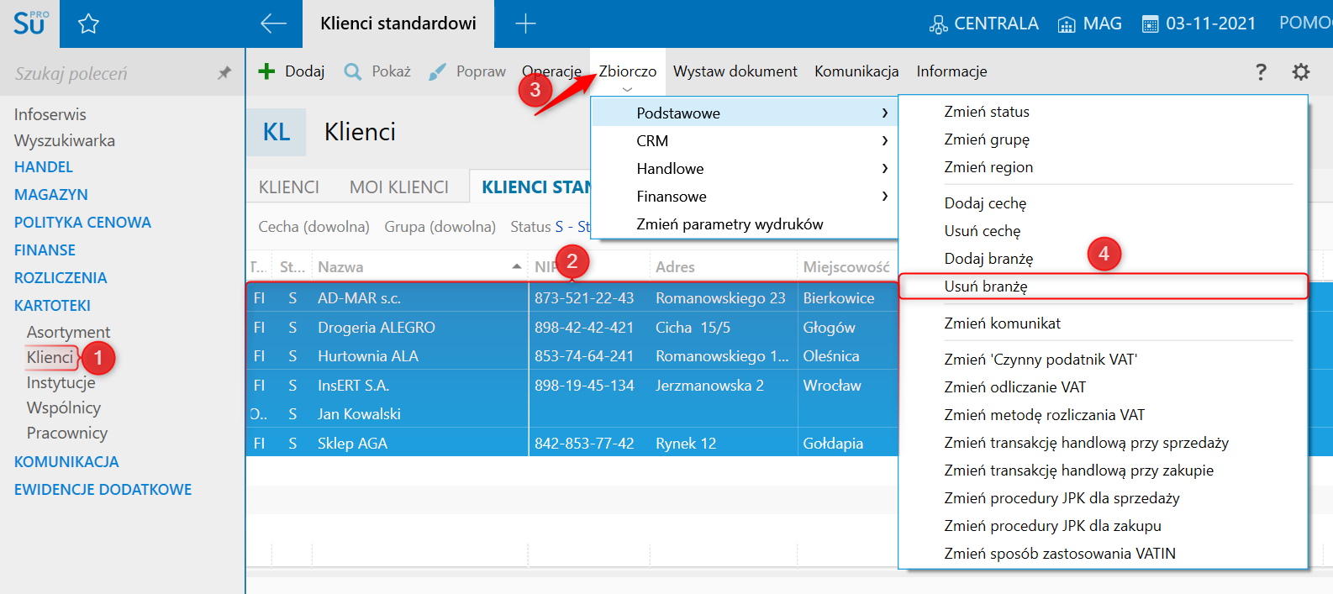Expand the Finansowe submenu arrow

[885, 196]
